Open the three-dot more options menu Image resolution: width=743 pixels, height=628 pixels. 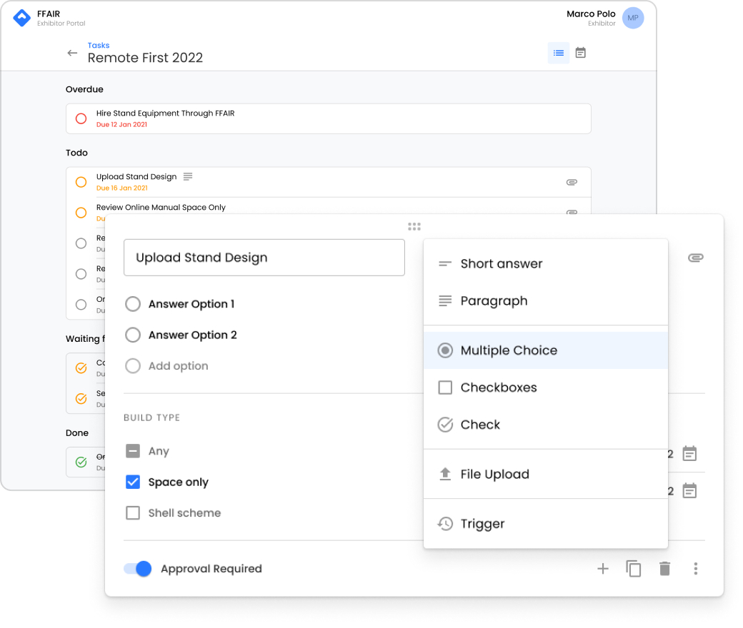tap(695, 568)
